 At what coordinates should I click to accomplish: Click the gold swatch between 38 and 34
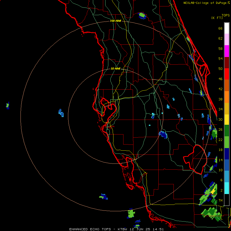227,108
